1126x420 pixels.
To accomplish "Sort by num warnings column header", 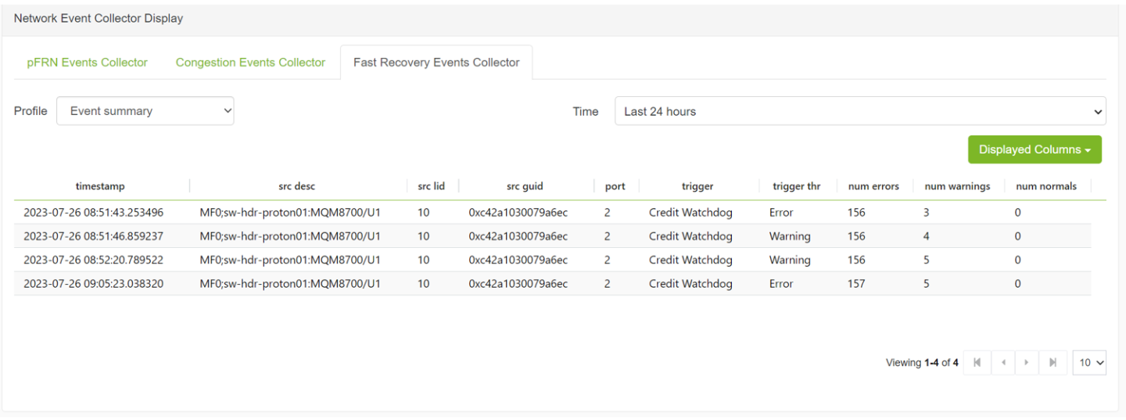I will coord(957,186).
